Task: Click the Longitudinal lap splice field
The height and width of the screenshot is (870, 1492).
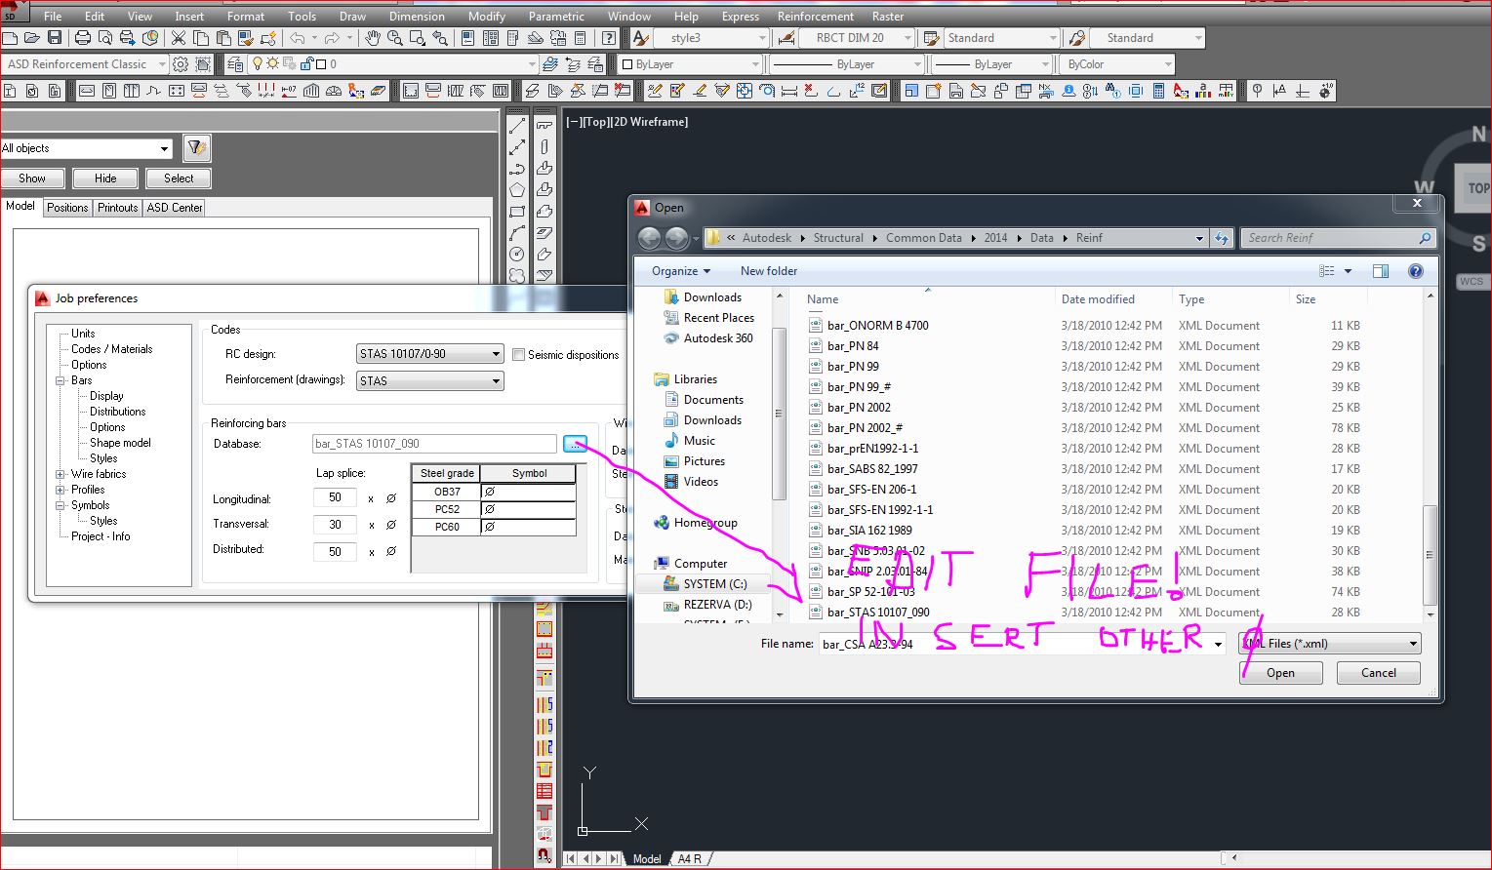Action: pos(335,498)
